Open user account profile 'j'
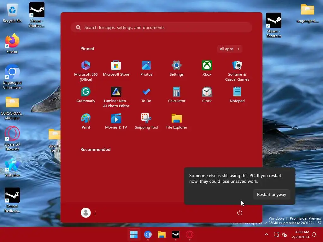 [x=88, y=213]
